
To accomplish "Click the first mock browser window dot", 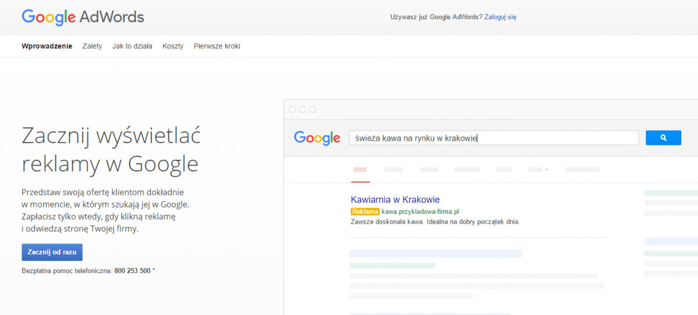I will (293, 109).
